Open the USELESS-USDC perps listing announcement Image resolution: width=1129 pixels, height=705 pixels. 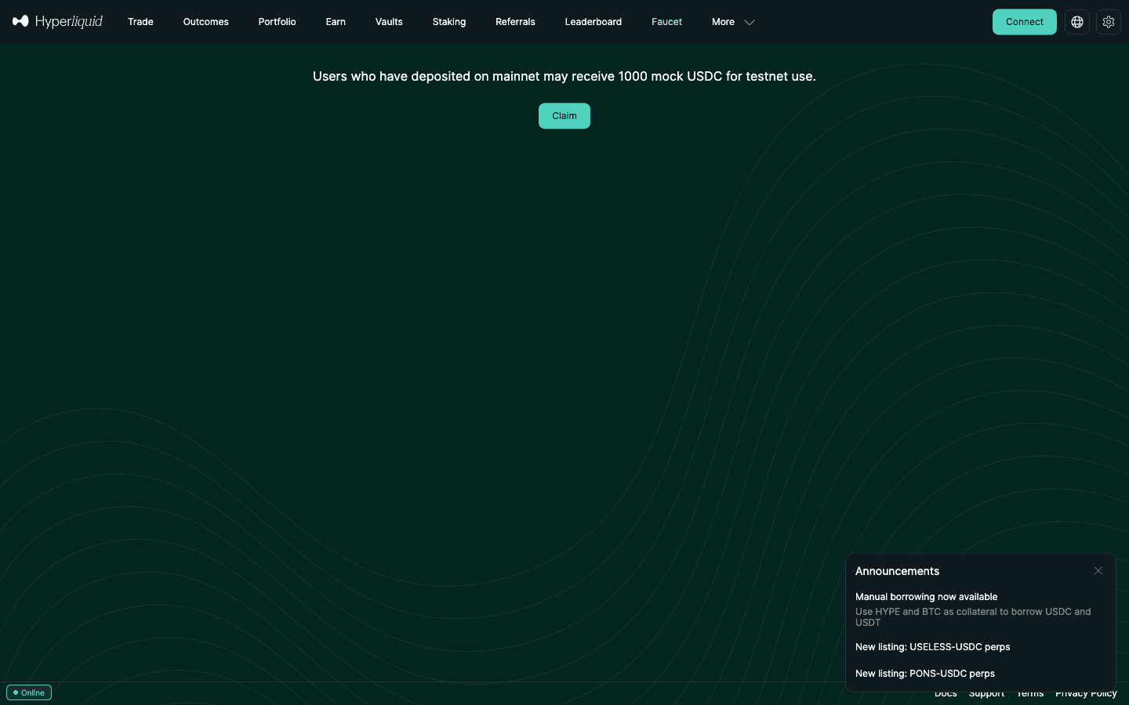click(x=933, y=647)
